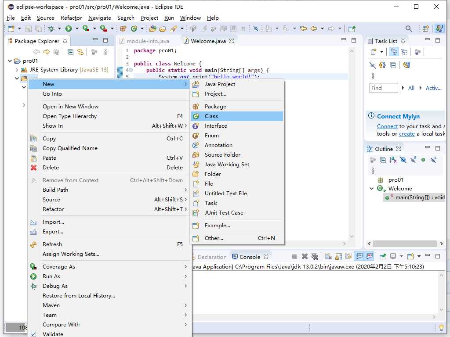Screen dimensions: 450x337
Task: Open New Class toolbar dropdown arrow
Action: [142, 29]
